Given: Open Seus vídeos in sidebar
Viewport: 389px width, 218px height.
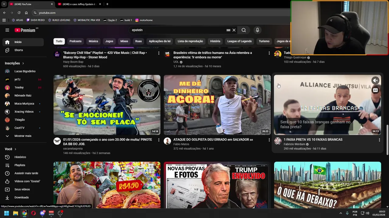Looking at the screenshot, I should [x=23, y=189].
